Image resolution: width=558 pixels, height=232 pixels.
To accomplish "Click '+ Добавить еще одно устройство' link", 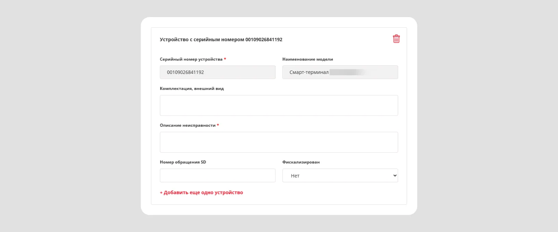I will click(201, 192).
